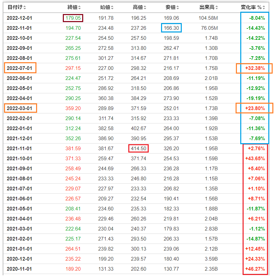
Task: Click the 出来高 column header label
Action: tap(207, 7)
